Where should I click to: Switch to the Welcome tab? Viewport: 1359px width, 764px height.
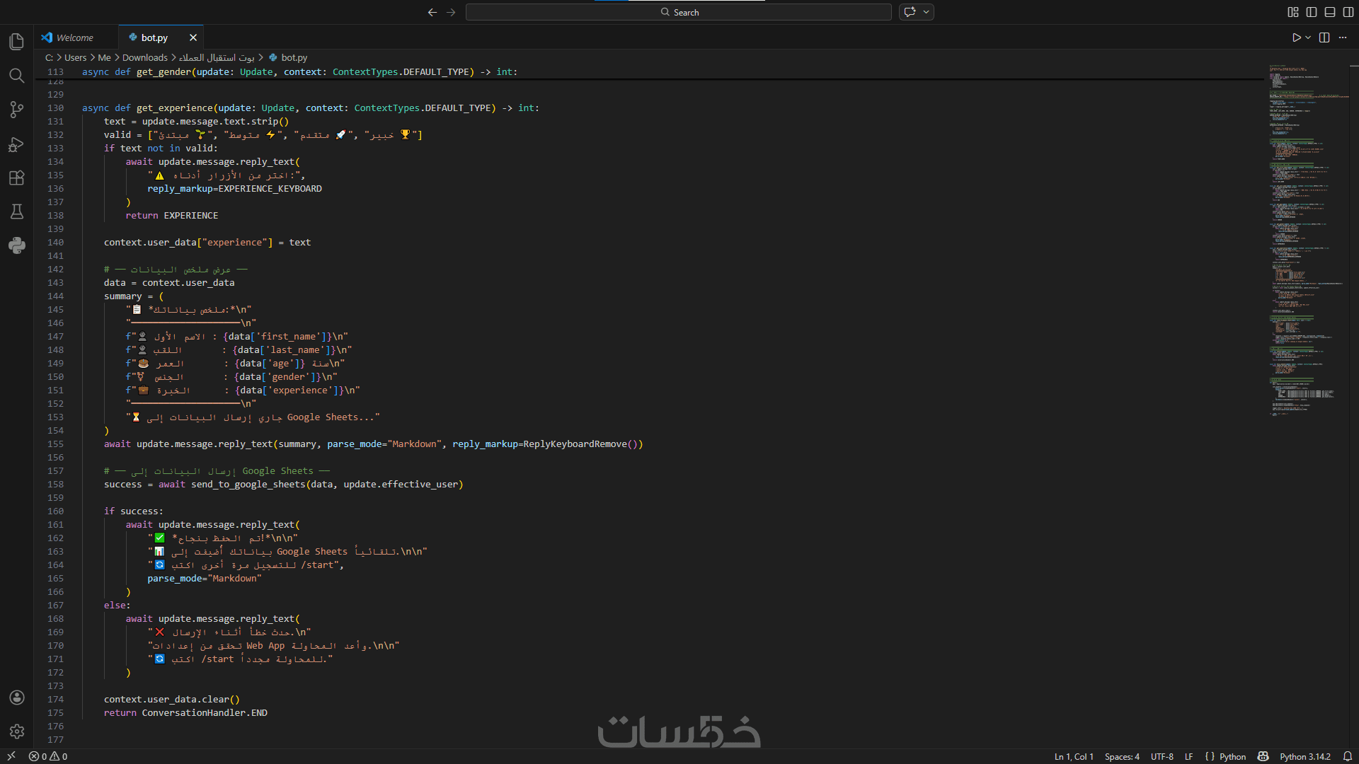[x=74, y=37]
